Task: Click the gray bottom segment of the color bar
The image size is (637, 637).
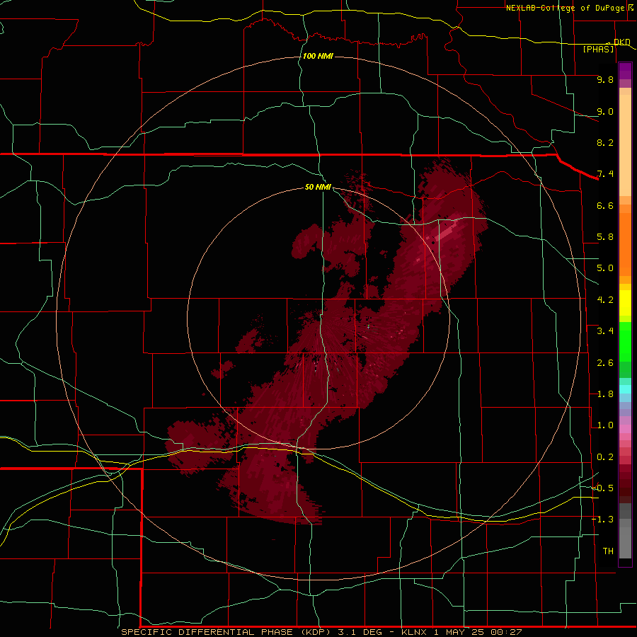Action: click(625, 539)
